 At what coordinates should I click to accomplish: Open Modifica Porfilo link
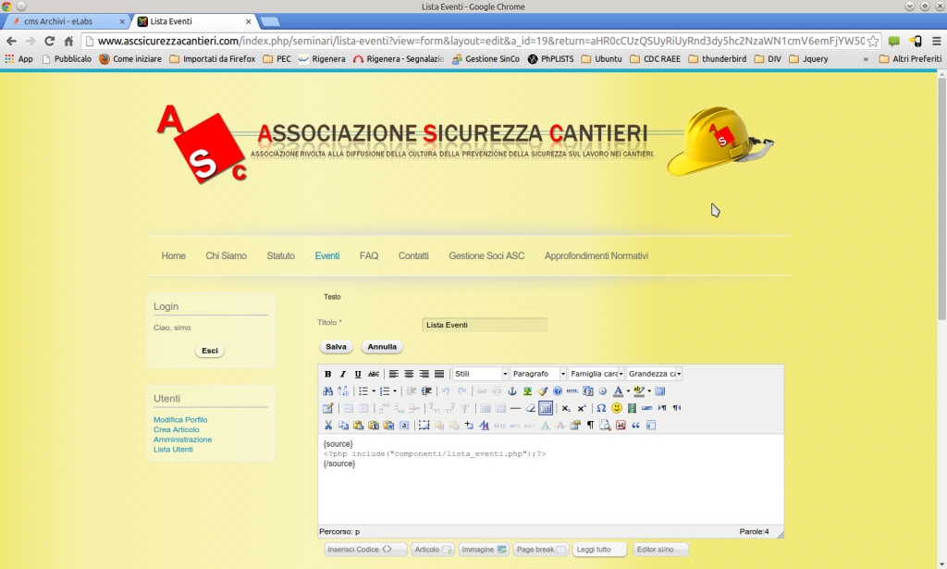[x=180, y=420]
